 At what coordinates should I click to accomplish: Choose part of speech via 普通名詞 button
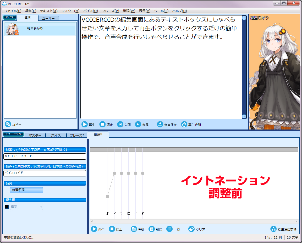click(26, 190)
